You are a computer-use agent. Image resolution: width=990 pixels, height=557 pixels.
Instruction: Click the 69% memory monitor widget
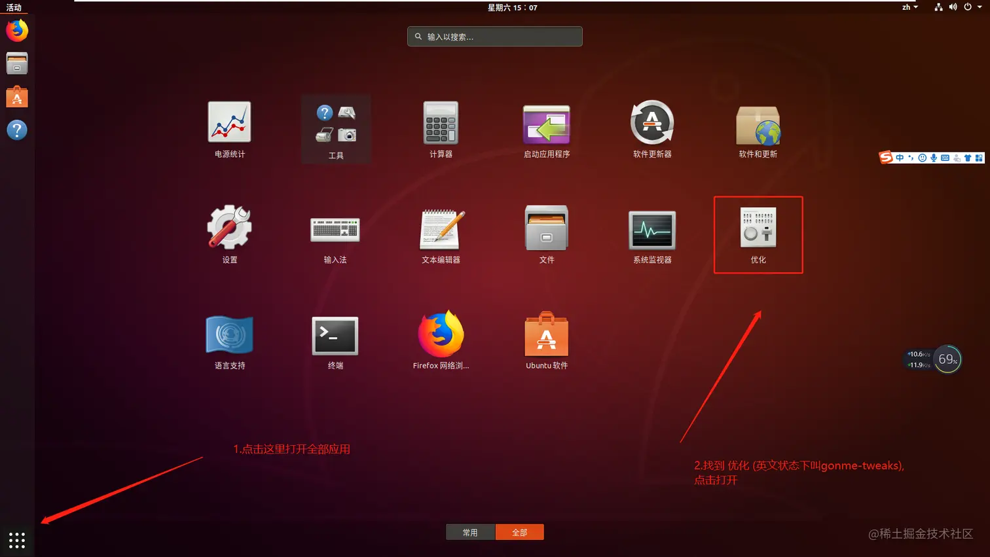[947, 359]
